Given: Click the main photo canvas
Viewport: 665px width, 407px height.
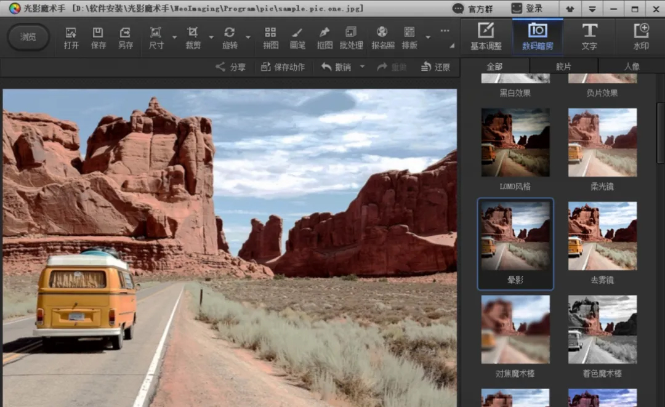Looking at the screenshot, I should [x=230, y=248].
